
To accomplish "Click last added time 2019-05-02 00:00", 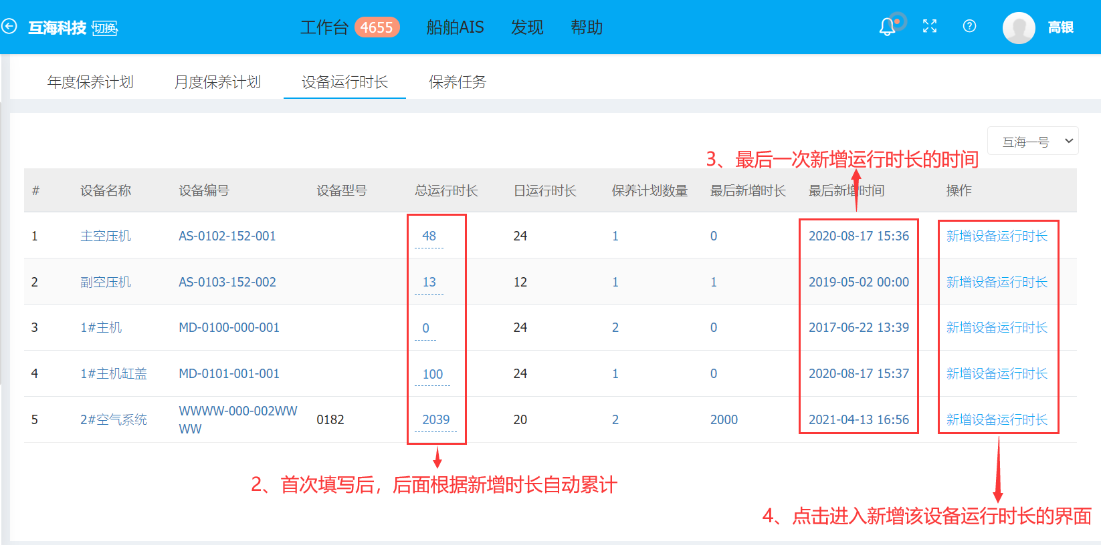I will pos(859,282).
